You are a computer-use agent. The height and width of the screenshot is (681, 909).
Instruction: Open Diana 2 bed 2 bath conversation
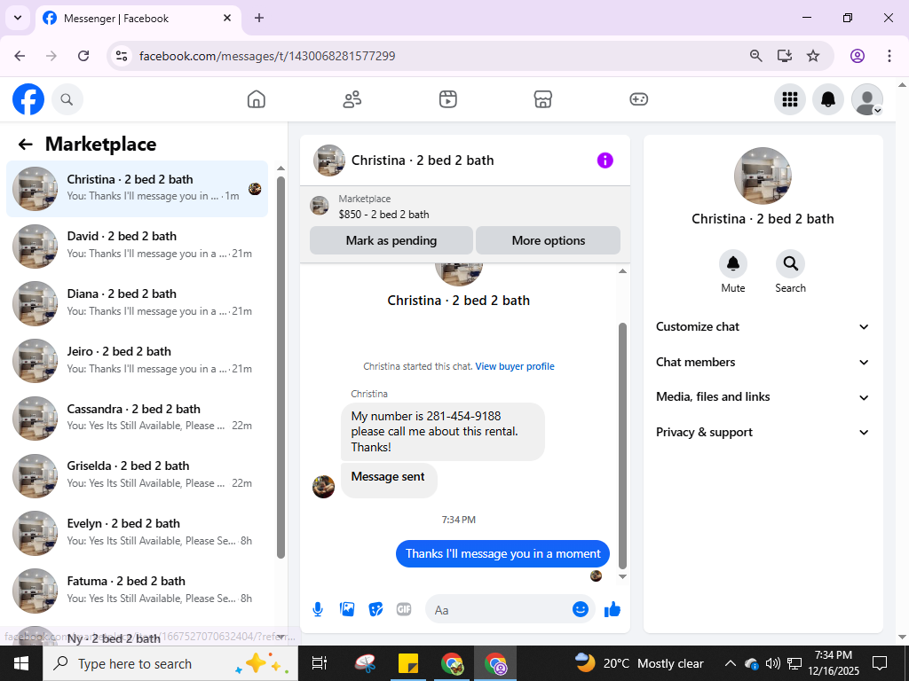pyautogui.click(x=137, y=303)
